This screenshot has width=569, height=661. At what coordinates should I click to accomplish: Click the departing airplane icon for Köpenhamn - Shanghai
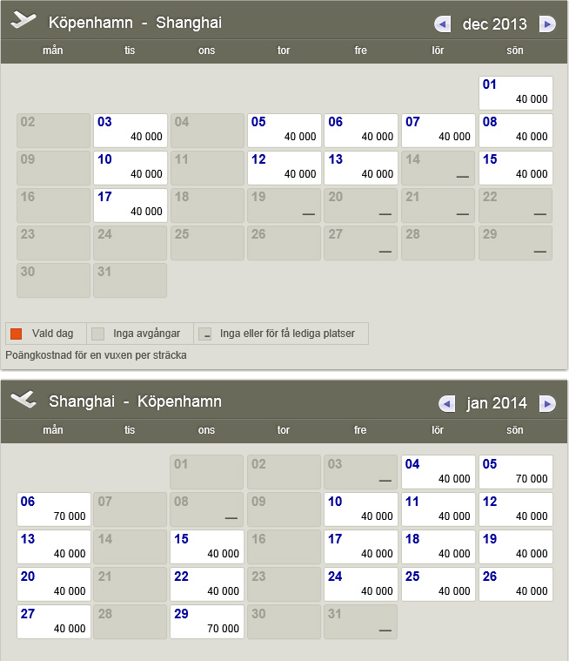(x=23, y=22)
